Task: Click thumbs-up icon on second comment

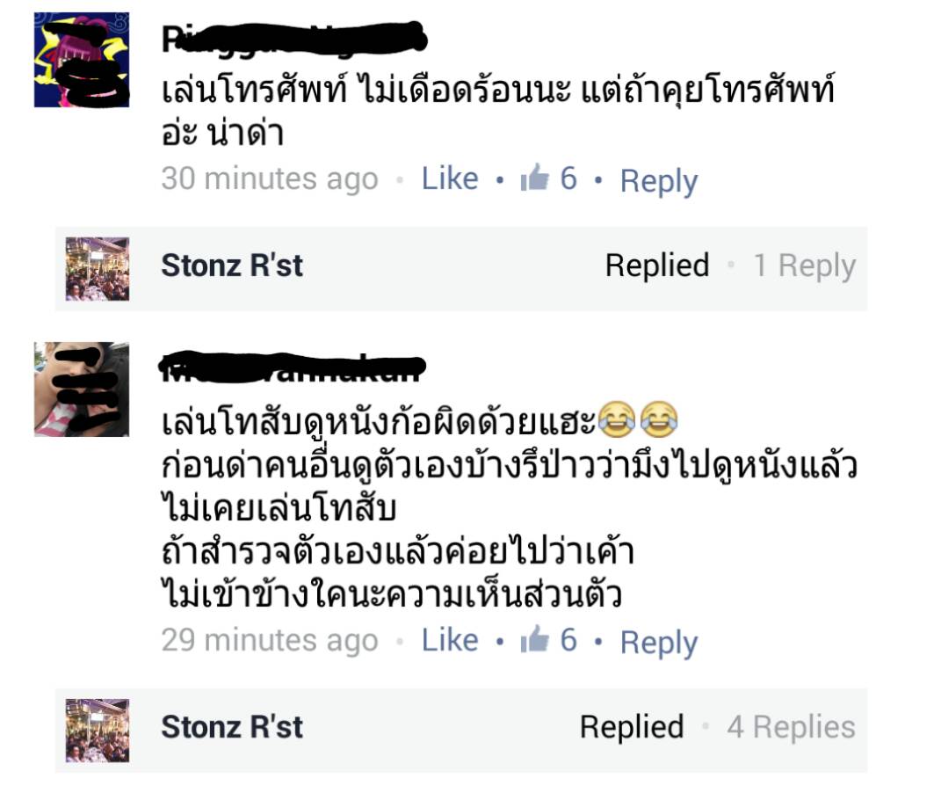Action: tap(535, 639)
